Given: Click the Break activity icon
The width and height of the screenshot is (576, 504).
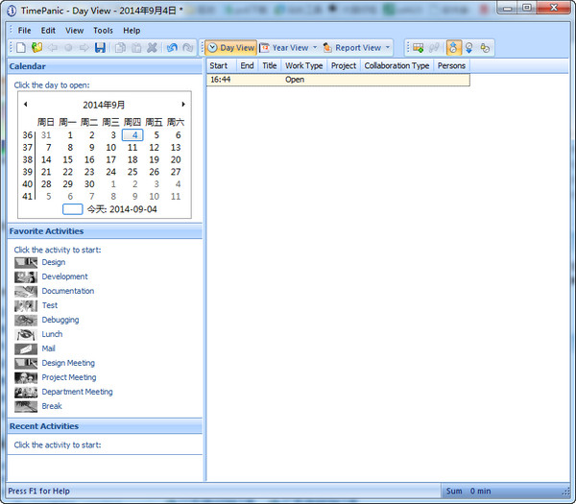Looking at the screenshot, I should pyautogui.click(x=26, y=406).
